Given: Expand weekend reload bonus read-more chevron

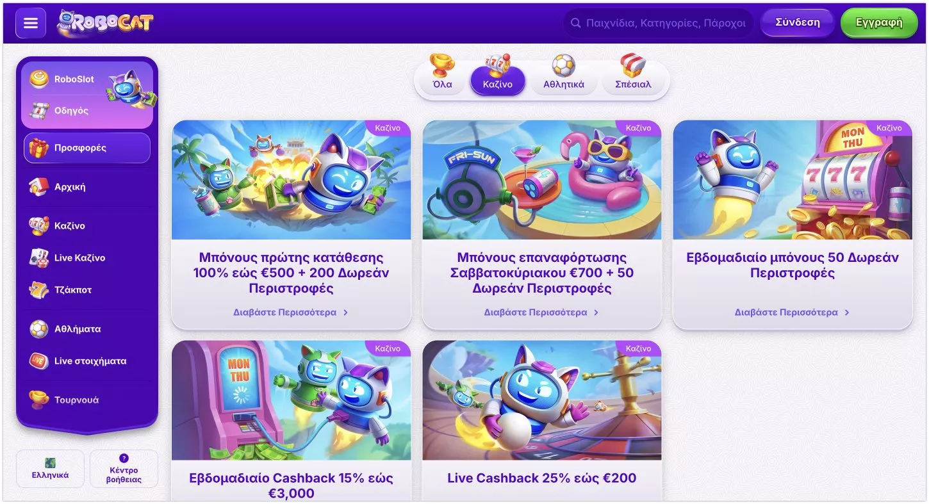Looking at the screenshot, I should coord(596,313).
